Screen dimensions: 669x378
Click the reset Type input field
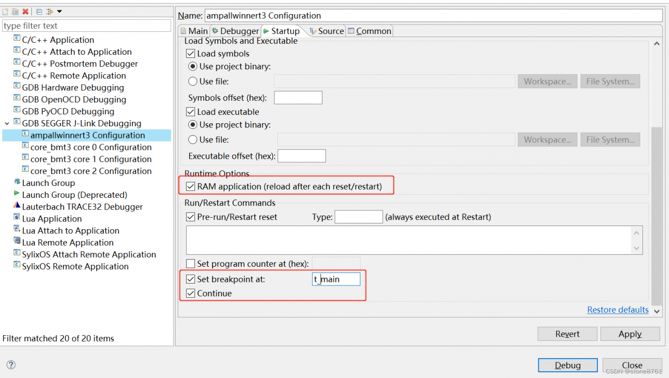pyautogui.click(x=359, y=217)
